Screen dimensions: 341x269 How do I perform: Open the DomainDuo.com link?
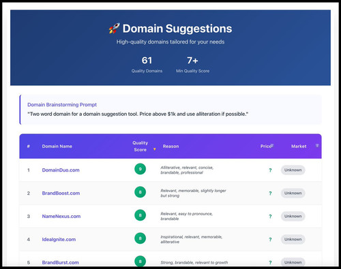61,170
